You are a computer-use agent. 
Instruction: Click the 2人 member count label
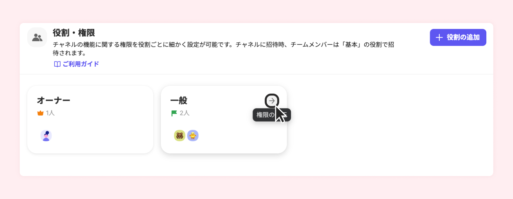[x=184, y=113]
